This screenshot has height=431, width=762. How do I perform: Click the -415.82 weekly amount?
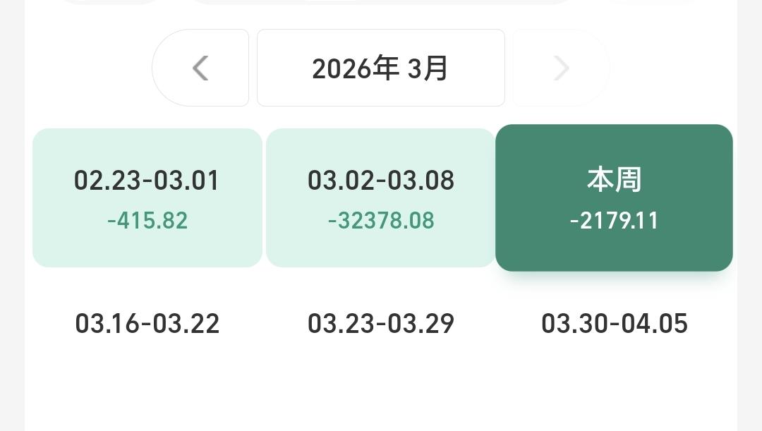pos(147,221)
